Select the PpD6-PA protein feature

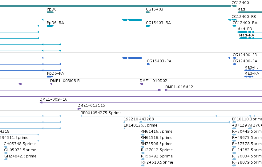[x=50, y=77]
